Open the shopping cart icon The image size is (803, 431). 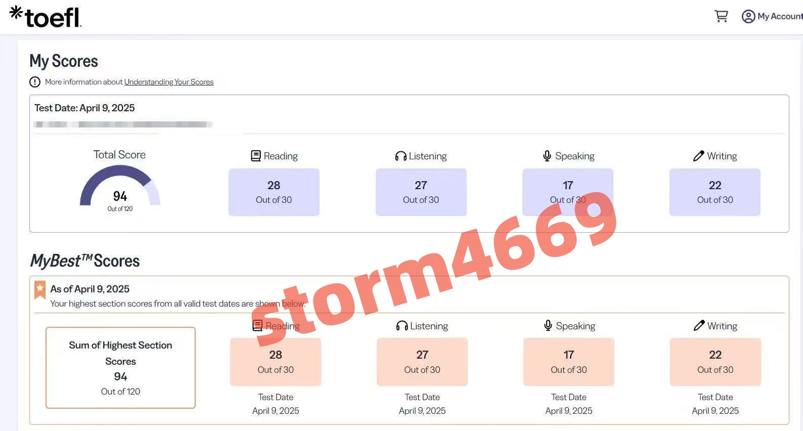(721, 16)
